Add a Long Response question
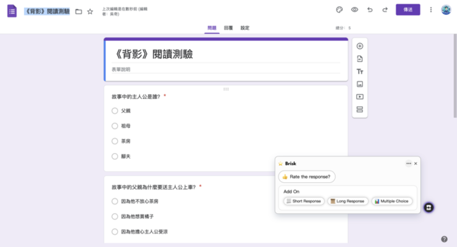The width and height of the screenshot is (457, 247). click(x=348, y=201)
